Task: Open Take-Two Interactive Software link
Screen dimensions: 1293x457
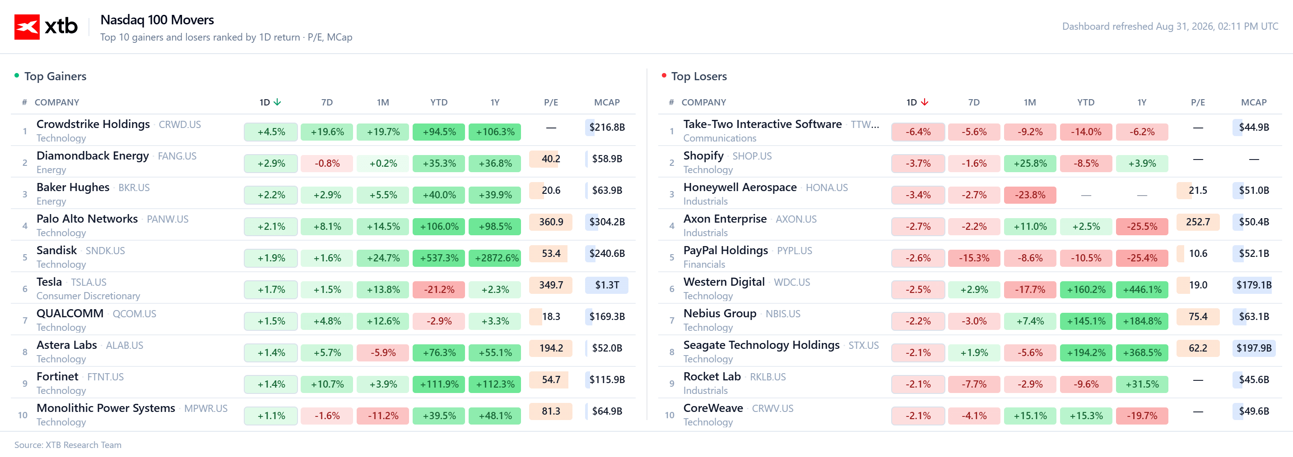Action: tap(763, 124)
